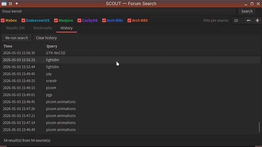Screen dimensions: 262x147
Task: Open the Bookmarks tab
Action: click(43, 28)
